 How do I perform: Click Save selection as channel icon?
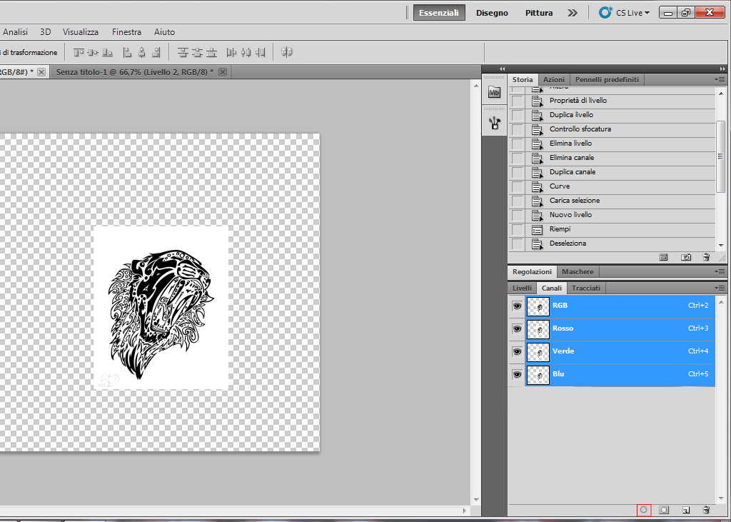(x=664, y=510)
